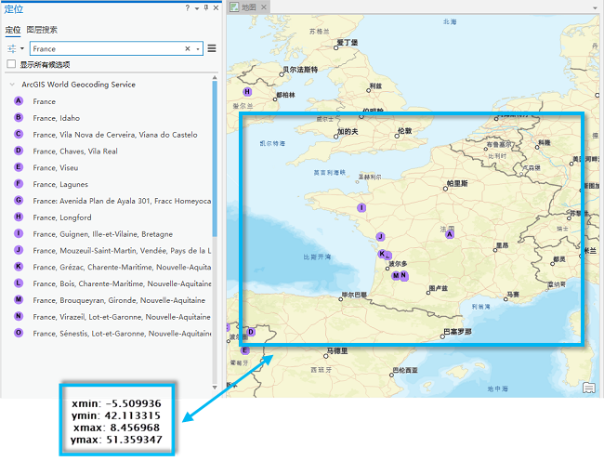Enable the 显示所有候选项 checkbox
The height and width of the screenshot is (461, 604).
pos(11,65)
